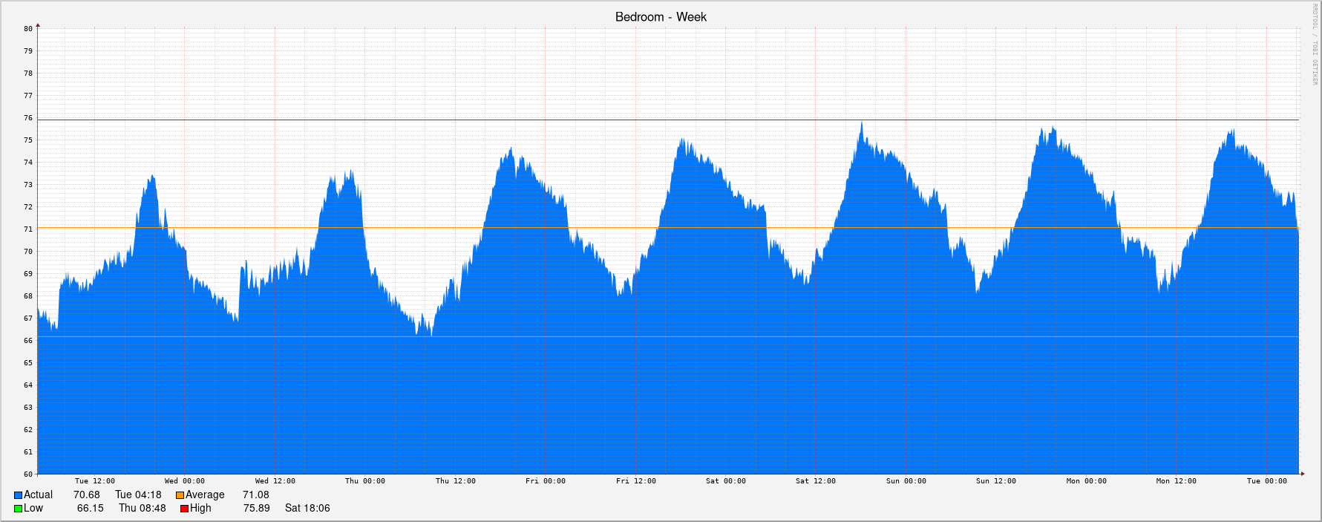Click the 'Fri 12:00' x-axis label

[636, 481]
